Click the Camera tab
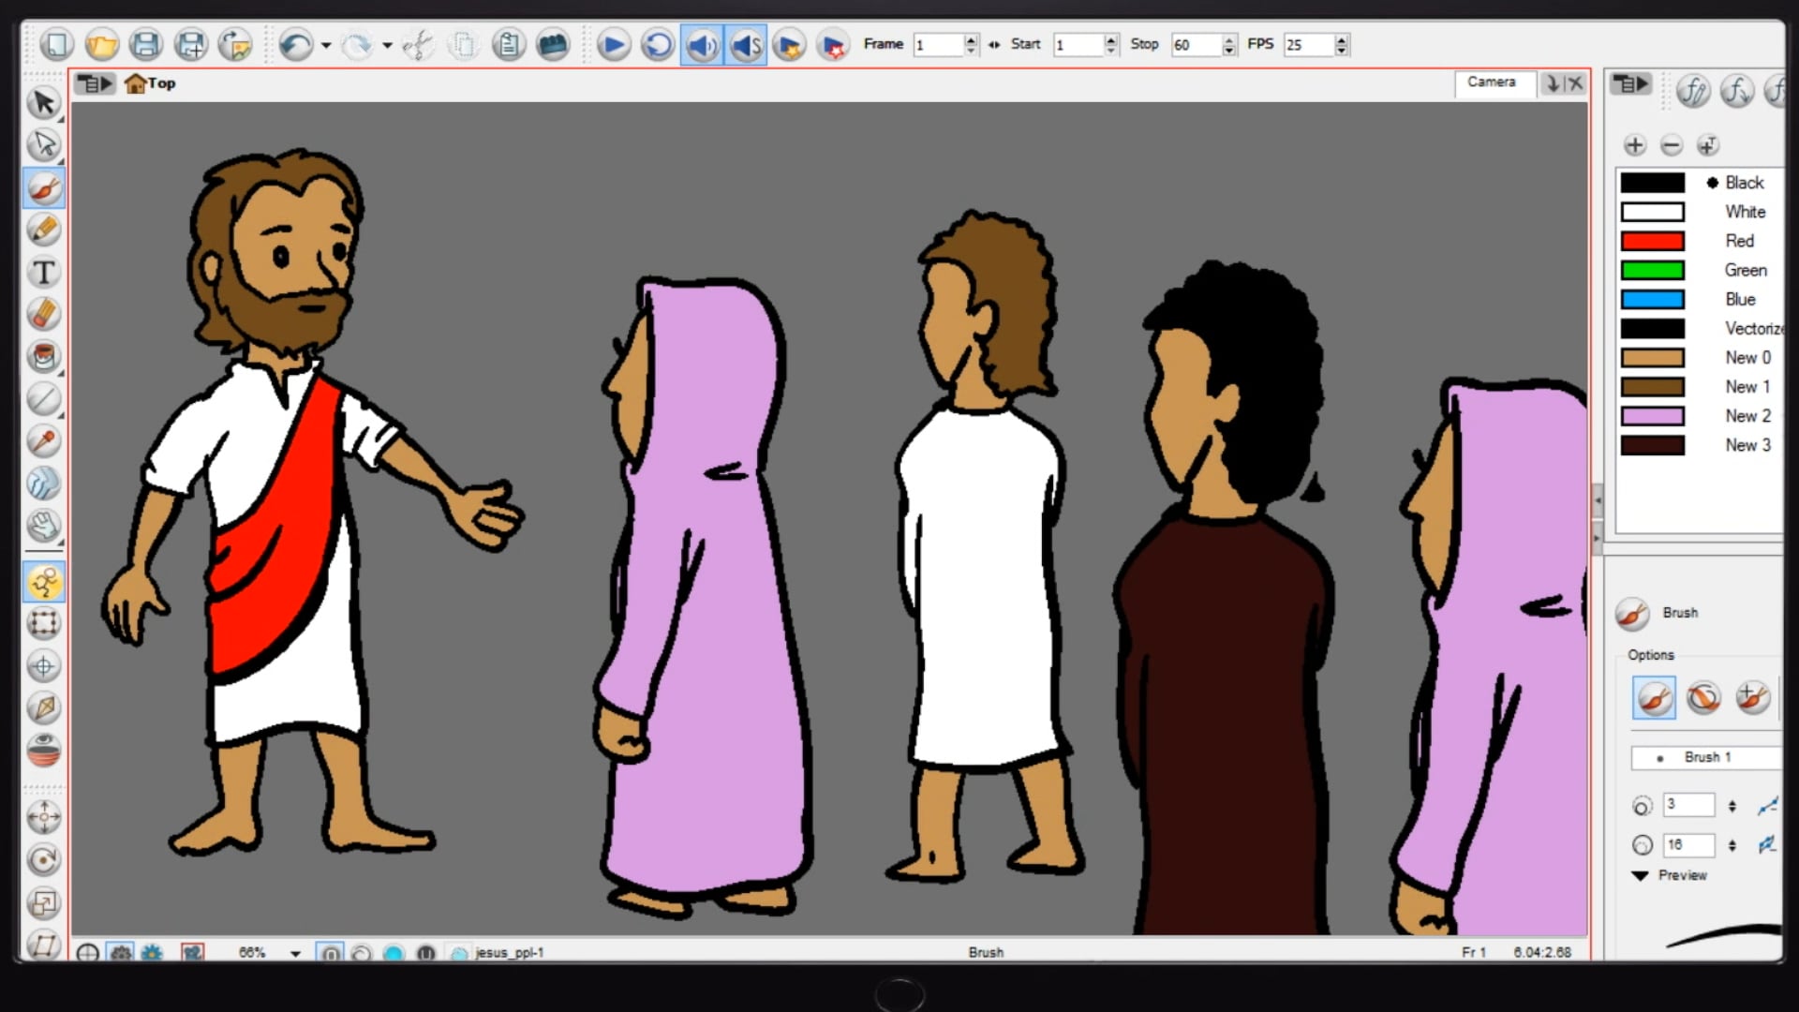Viewport: 1799px width, 1012px height. point(1491,82)
